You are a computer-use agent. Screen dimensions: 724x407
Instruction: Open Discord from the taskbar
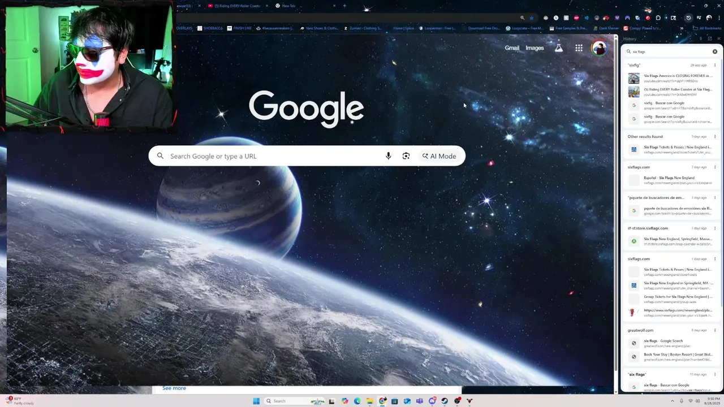point(432,401)
